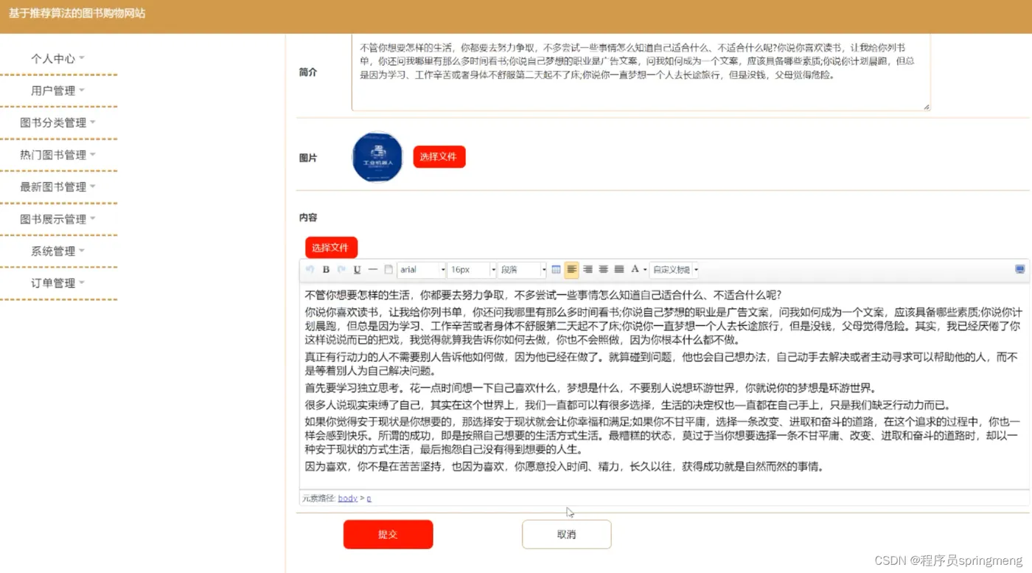Click the redo icon in editor toolbar
Viewport: 1032px width, 573px height.
point(341,269)
